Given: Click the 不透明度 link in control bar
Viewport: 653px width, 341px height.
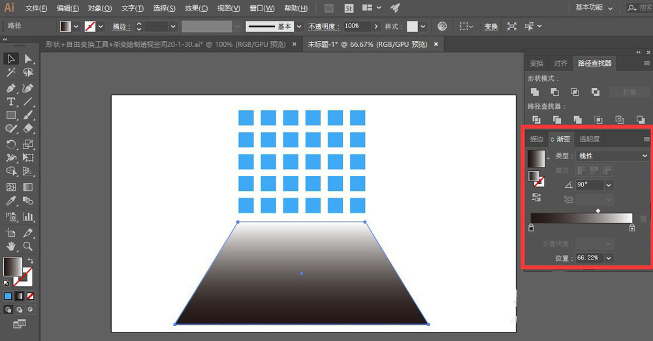Looking at the screenshot, I should point(324,27).
